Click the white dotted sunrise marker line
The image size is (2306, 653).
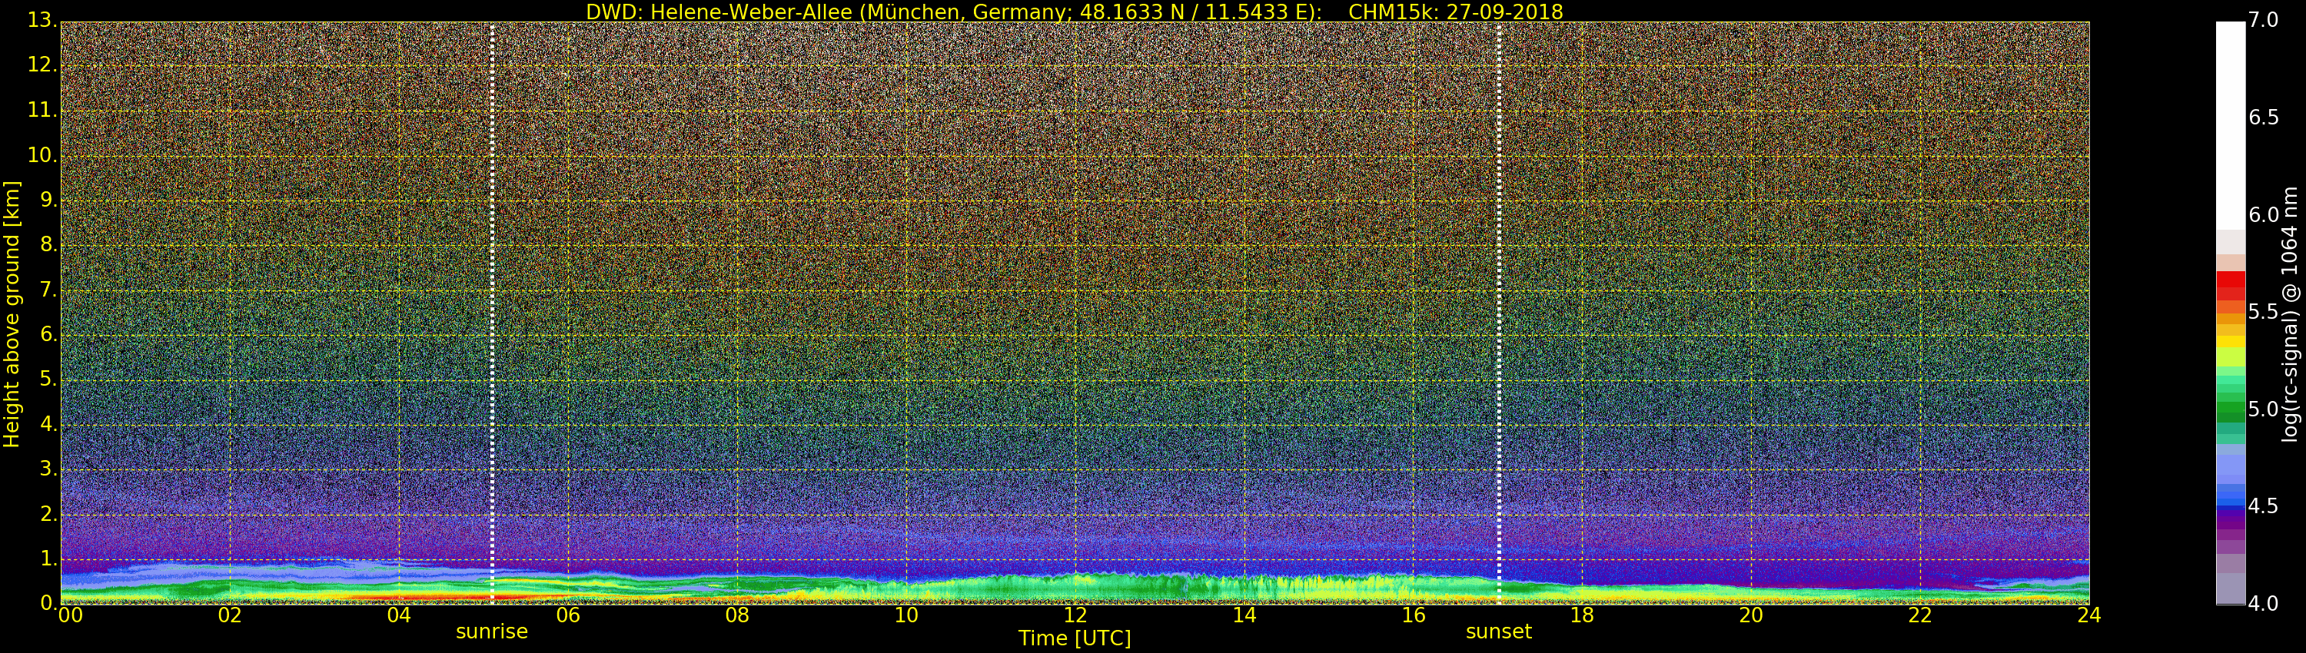(493, 313)
